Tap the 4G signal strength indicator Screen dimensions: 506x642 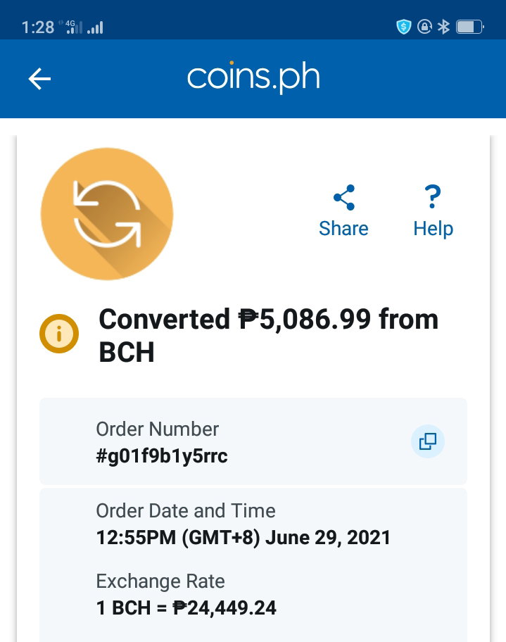pos(74,27)
